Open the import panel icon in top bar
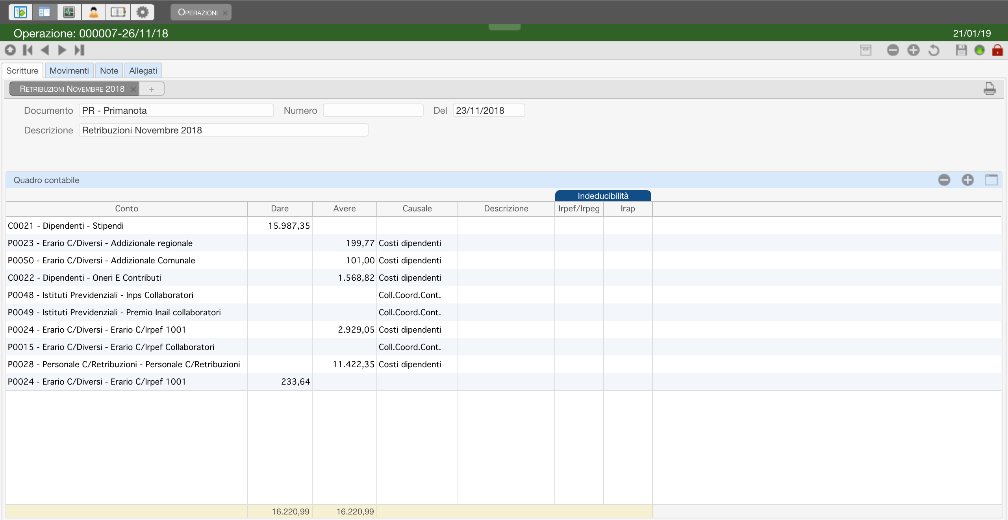This screenshot has width=1008, height=520. point(20,12)
